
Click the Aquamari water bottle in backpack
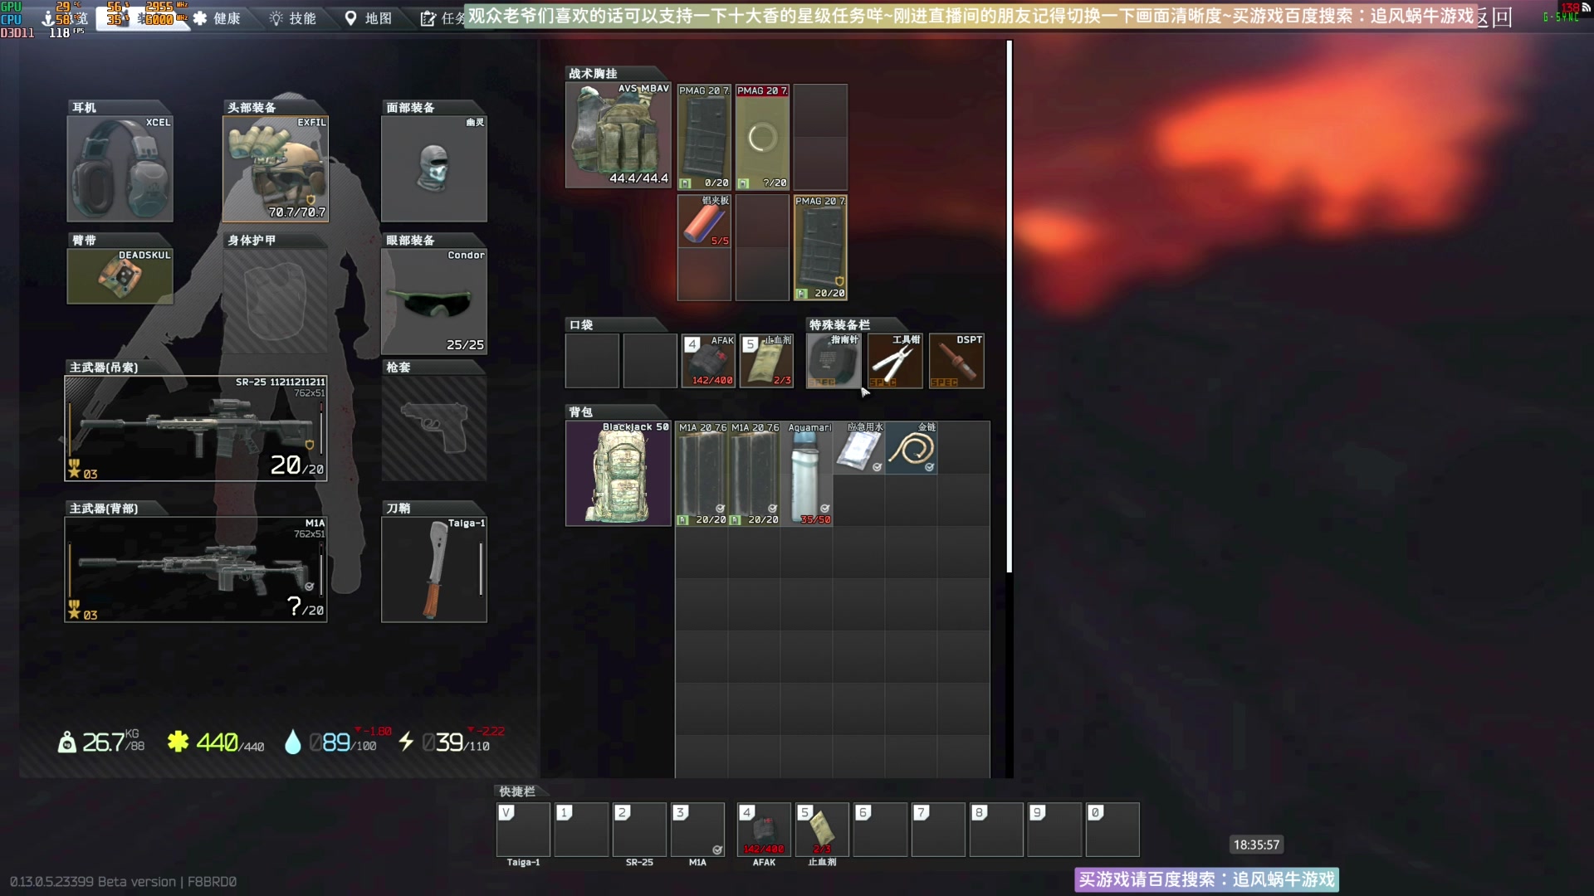point(808,475)
